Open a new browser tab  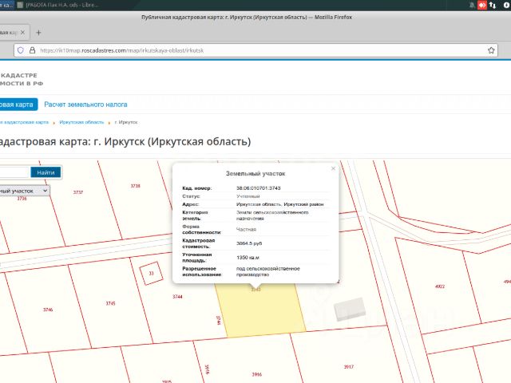pos(38,33)
